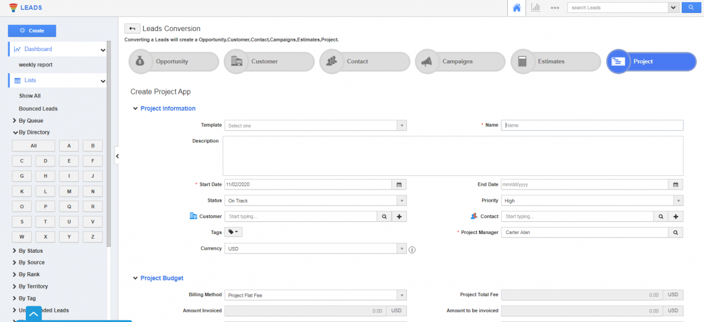Click the home icon in top bar

coord(517,8)
